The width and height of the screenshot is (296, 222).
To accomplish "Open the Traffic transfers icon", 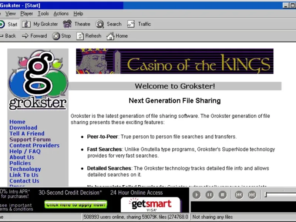I will 131,24.
